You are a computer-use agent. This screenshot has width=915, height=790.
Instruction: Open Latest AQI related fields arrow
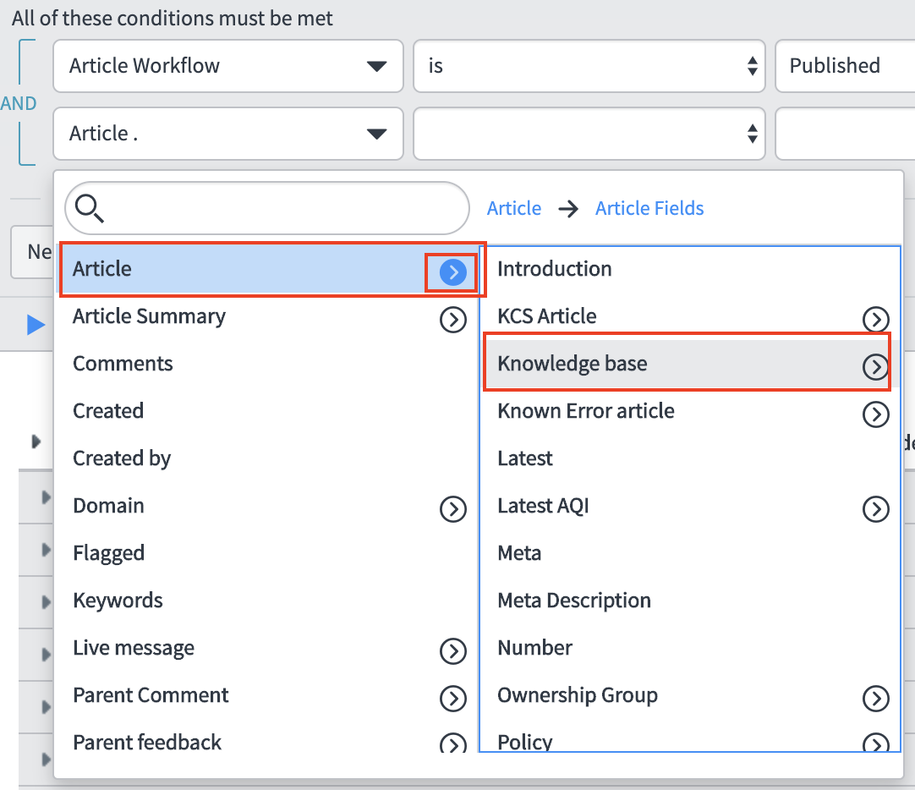click(x=875, y=508)
